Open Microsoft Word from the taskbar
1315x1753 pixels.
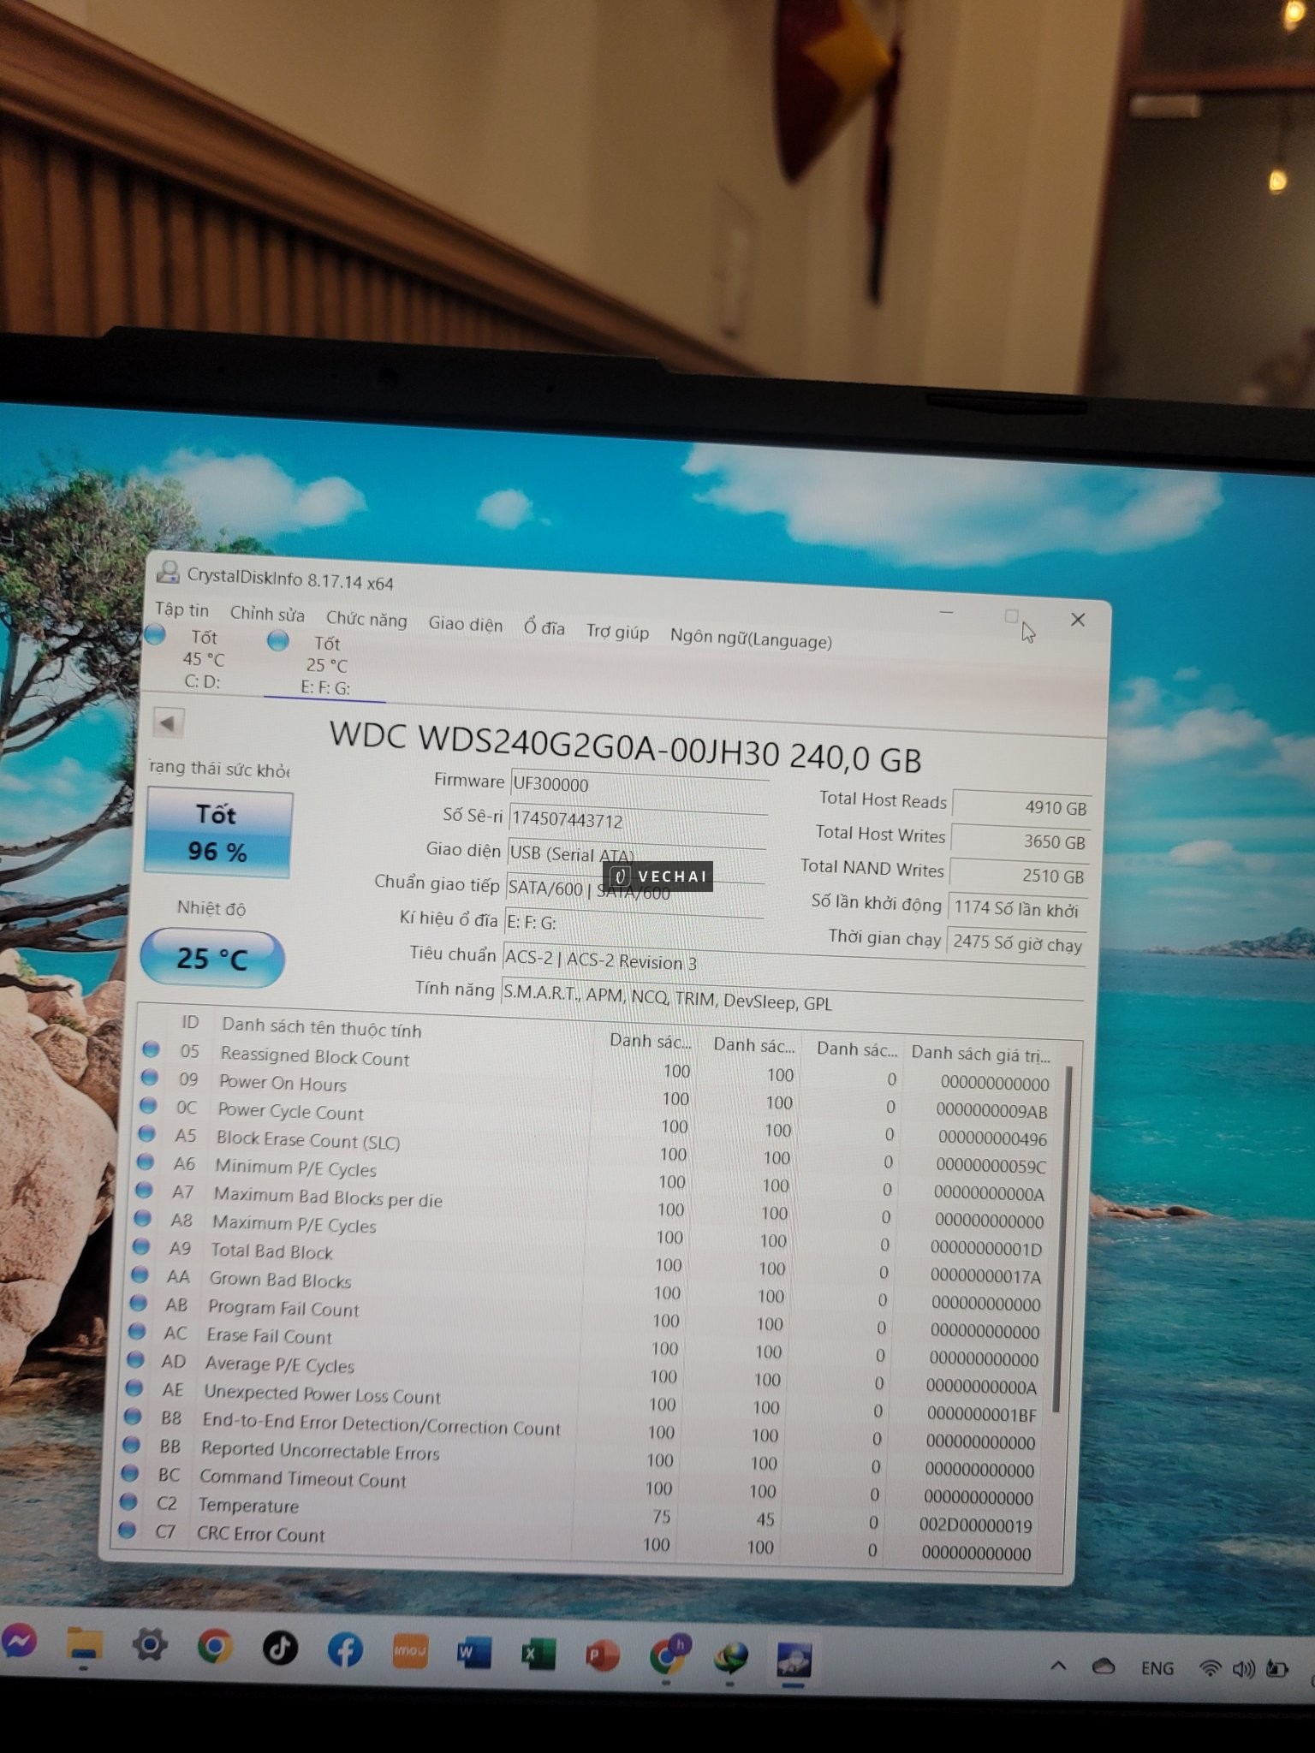473,1653
